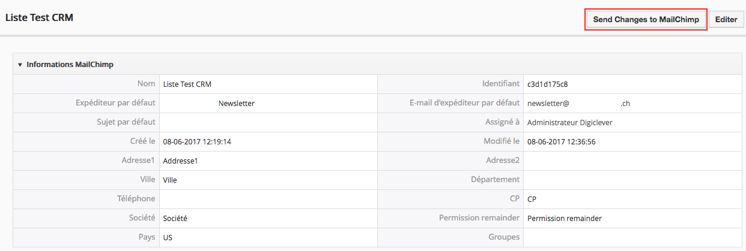Select the Nom field value
The width and height of the screenshot is (746, 251).
click(187, 84)
